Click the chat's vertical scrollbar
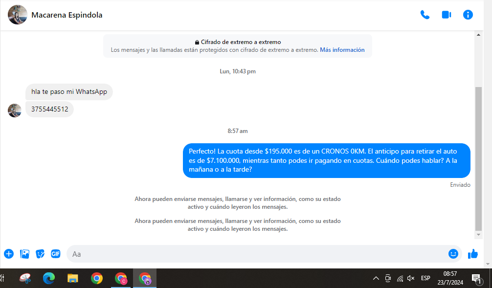Viewport: 492px width, 288px height. click(x=478, y=156)
